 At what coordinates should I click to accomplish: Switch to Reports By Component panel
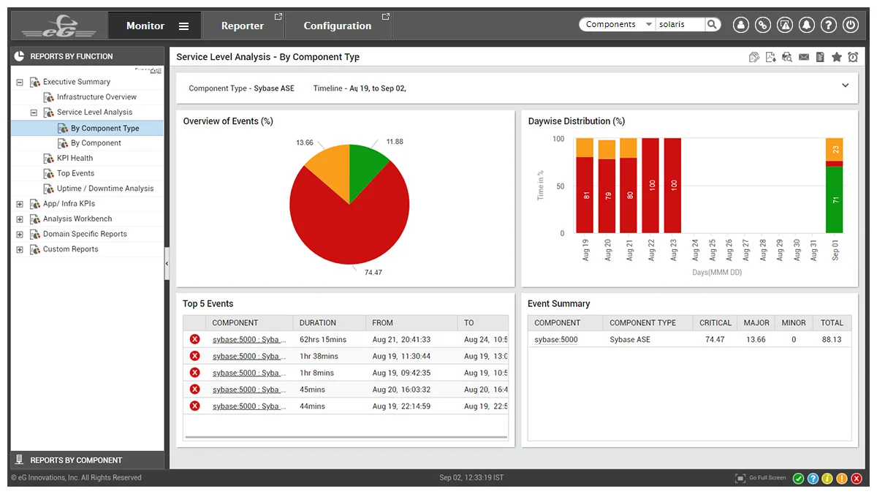click(x=87, y=460)
